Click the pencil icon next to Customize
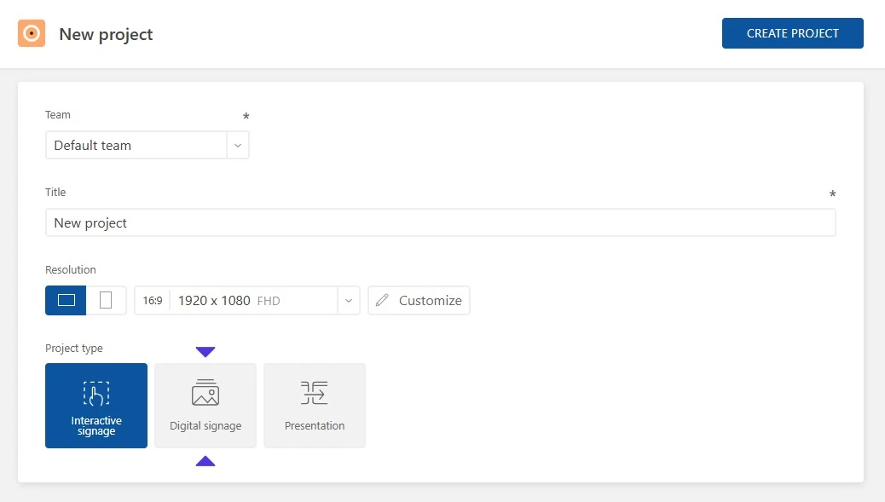 [382, 300]
